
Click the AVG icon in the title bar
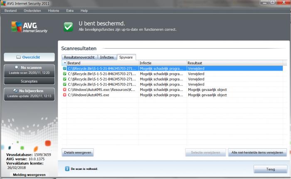click(x=3, y=3)
